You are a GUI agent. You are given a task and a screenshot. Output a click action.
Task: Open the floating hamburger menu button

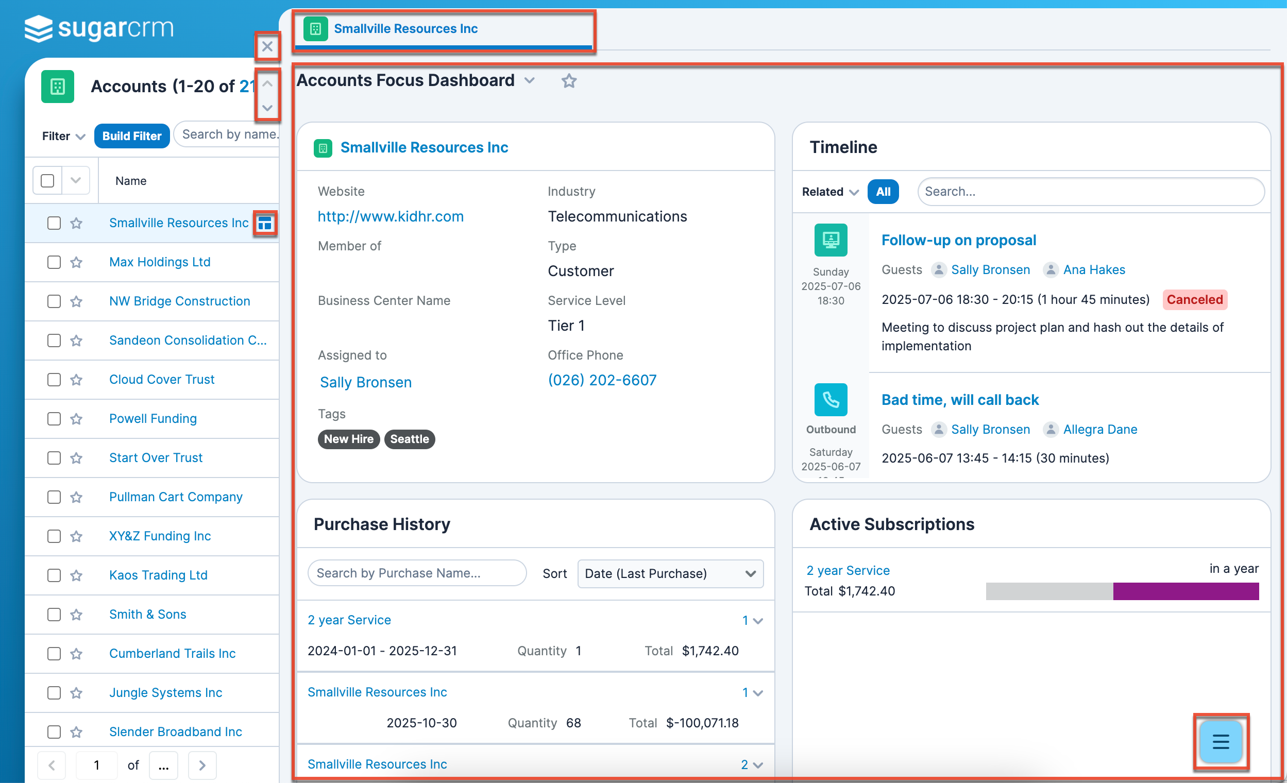pos(1220,741)
